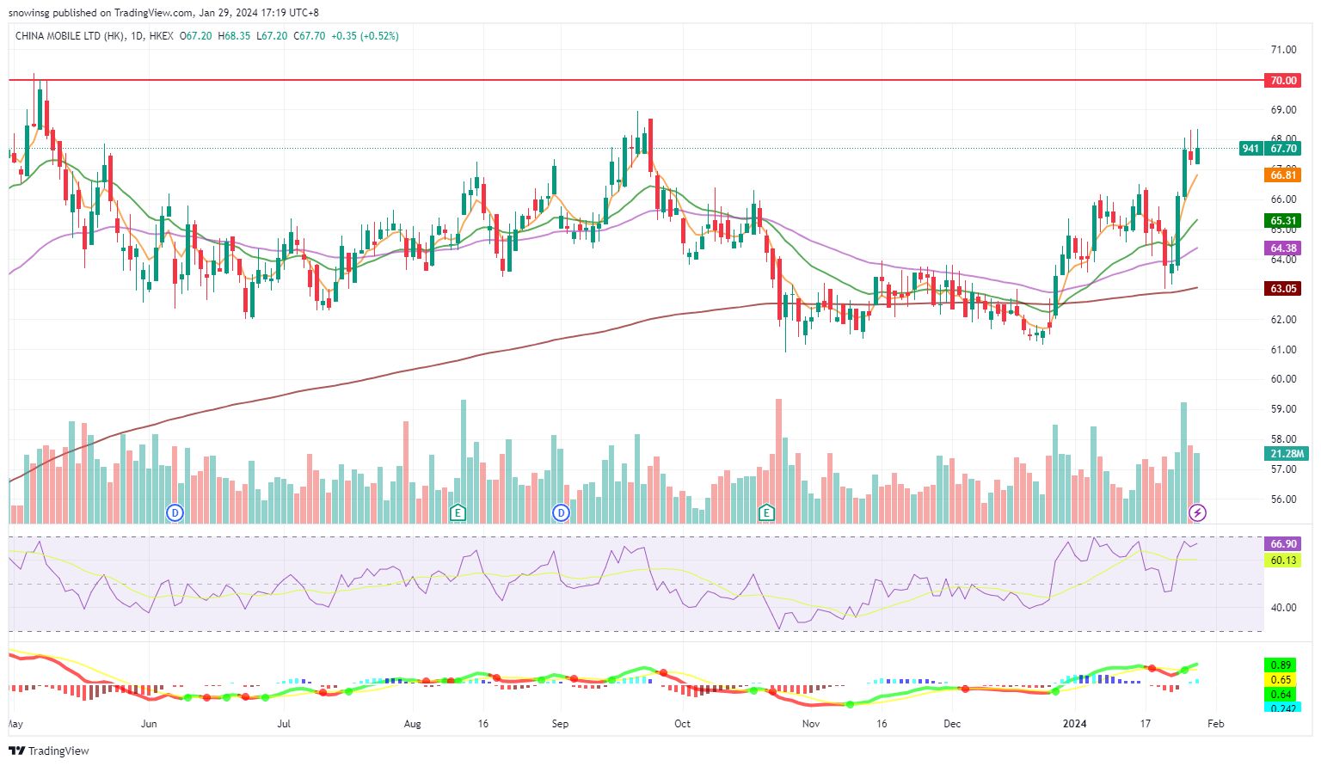Click the yellow indicator label 0.65

(x=1281, y=680)
